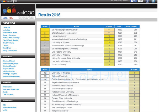Select Shanghai Jiao Tong University row

(x=90, y=33)
